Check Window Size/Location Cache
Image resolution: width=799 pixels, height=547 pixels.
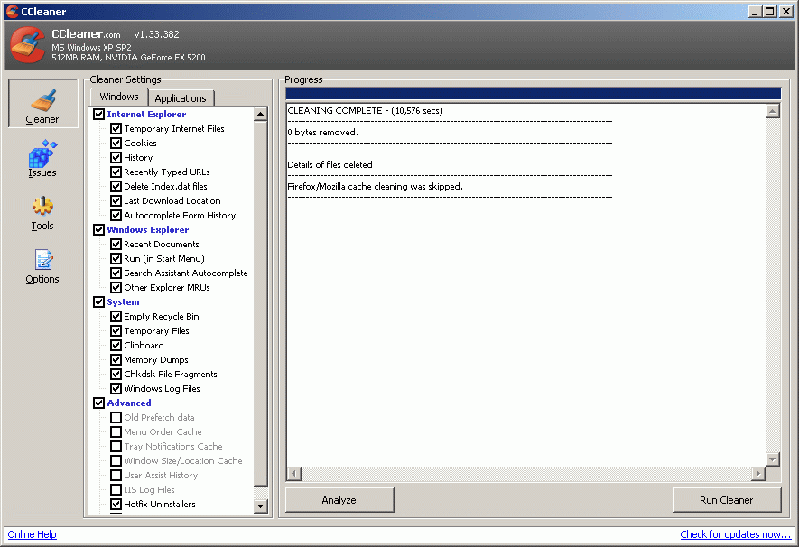click(116, 460)
